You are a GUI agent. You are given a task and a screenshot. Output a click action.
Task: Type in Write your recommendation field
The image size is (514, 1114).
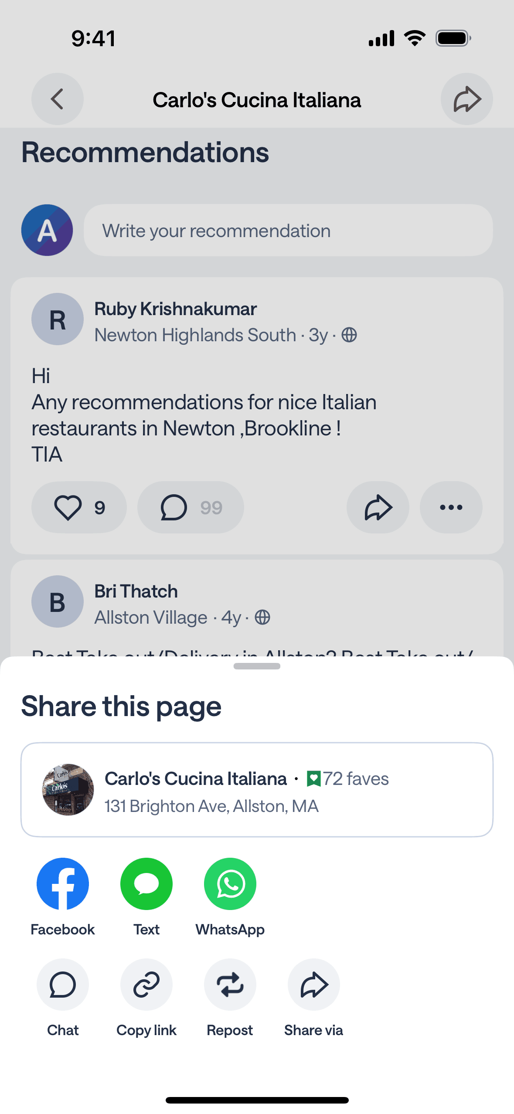pyautogui.click(x=288, y=231)
